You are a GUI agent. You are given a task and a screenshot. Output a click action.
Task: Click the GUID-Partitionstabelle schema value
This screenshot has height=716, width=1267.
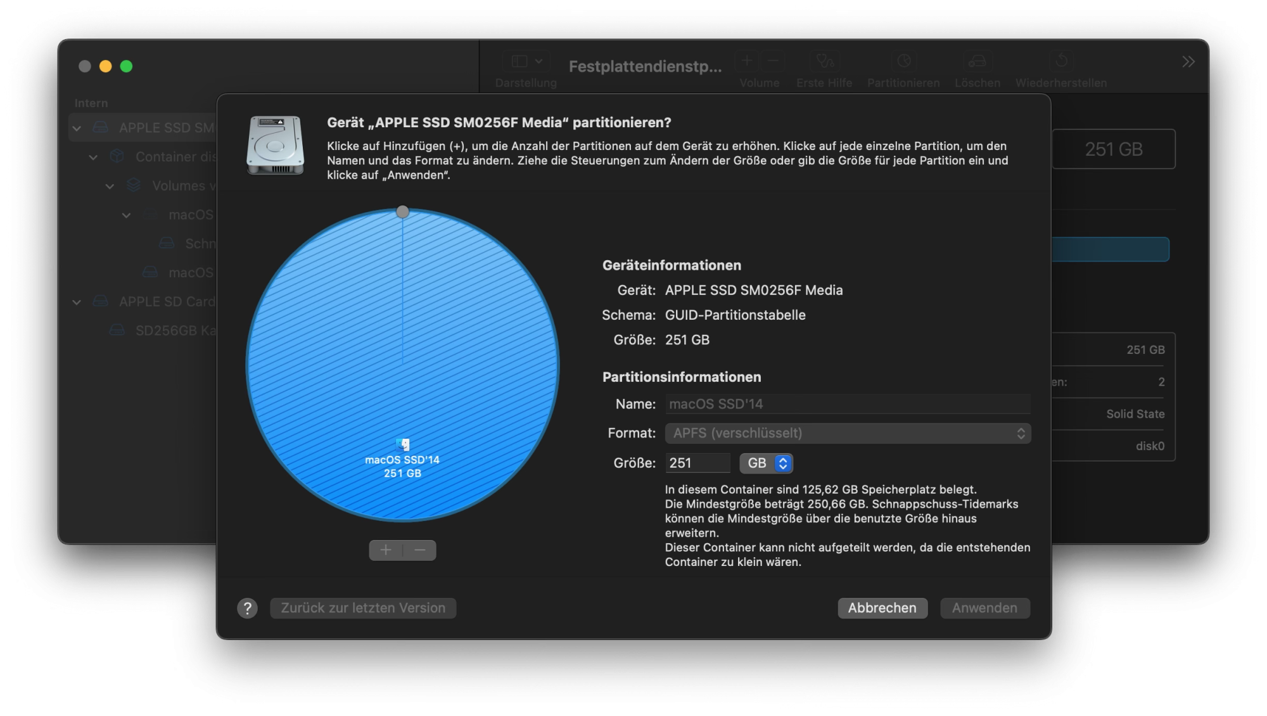(x=735, y=315)
